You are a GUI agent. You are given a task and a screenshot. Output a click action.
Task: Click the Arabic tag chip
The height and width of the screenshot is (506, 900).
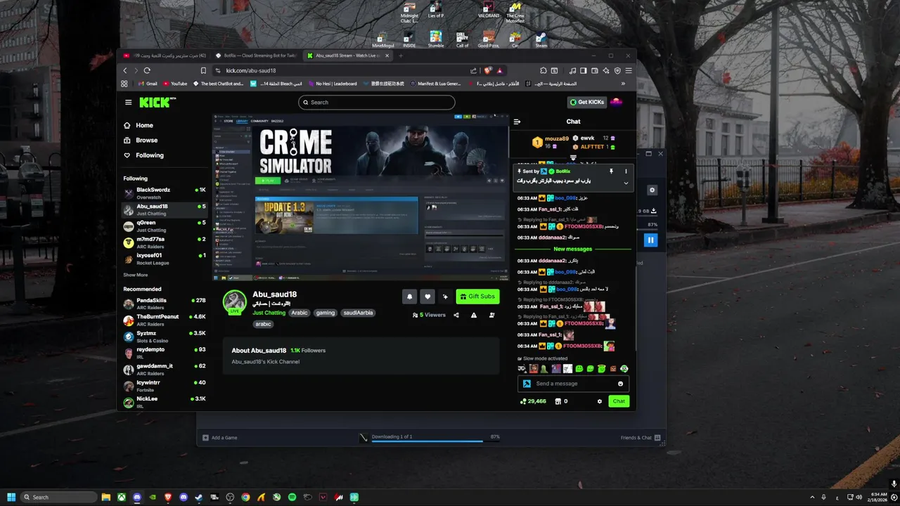coord(300,313)
